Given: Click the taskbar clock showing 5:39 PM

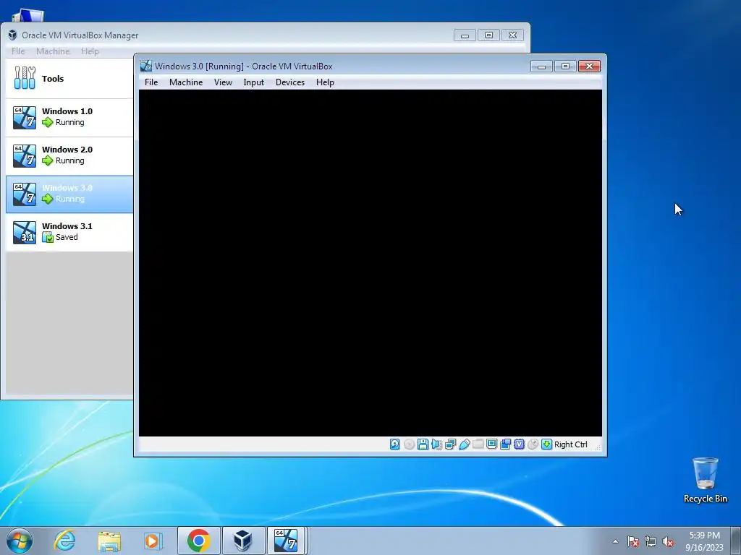Looking at the screenshot, I should pyautogui.click(x=704, y=541).
